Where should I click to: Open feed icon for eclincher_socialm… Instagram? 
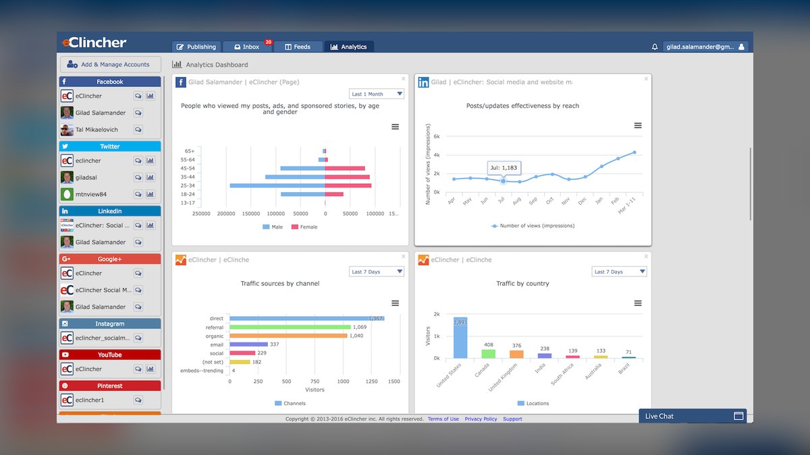[138, 338]
